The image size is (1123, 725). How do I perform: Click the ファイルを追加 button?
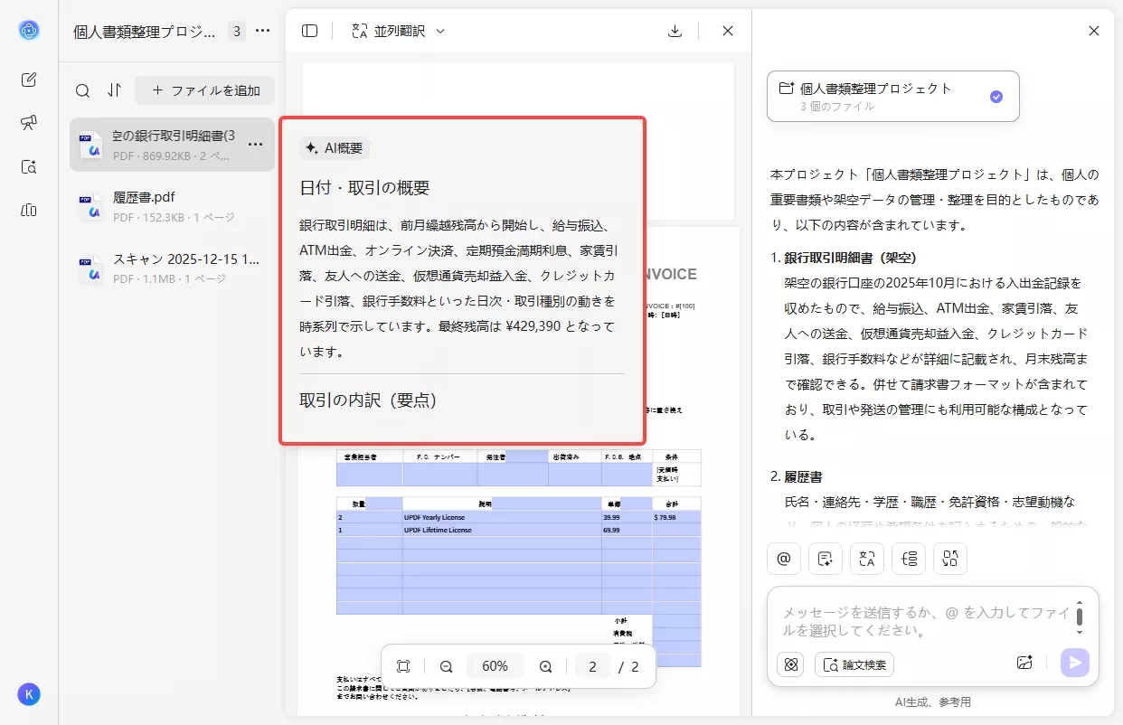(204, 90)
